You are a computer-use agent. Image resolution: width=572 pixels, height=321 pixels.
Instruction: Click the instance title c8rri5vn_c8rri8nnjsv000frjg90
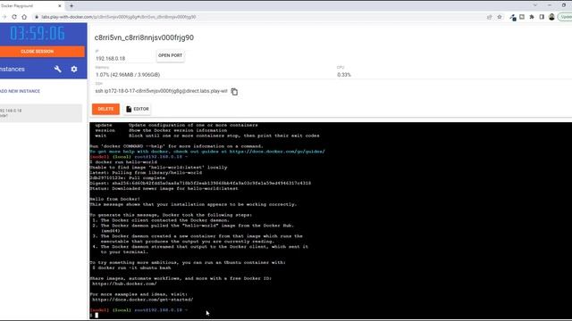(144, 37)
